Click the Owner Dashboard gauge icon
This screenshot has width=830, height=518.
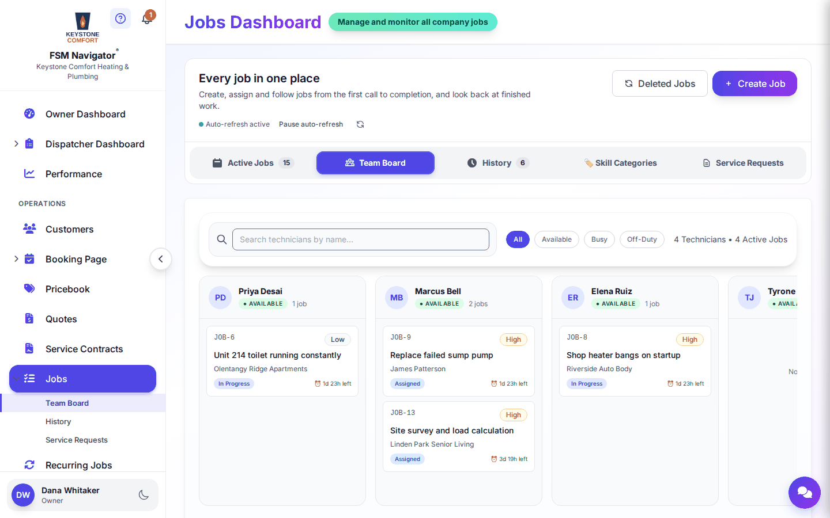click(29, 113)
